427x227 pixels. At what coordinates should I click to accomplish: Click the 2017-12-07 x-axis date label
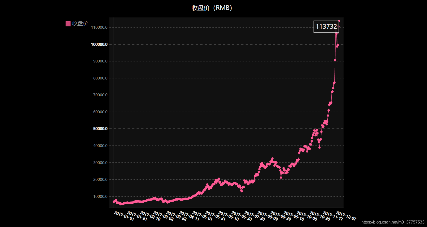[346, 216]
